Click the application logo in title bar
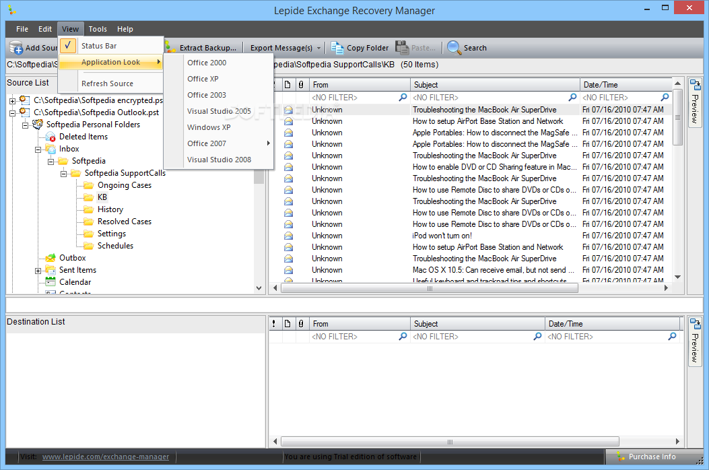709x470 pixels. [11, 10]
